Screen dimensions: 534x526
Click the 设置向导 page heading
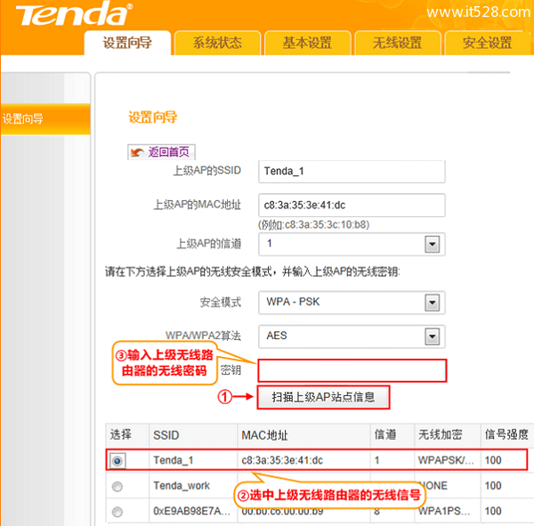(152, 117)
